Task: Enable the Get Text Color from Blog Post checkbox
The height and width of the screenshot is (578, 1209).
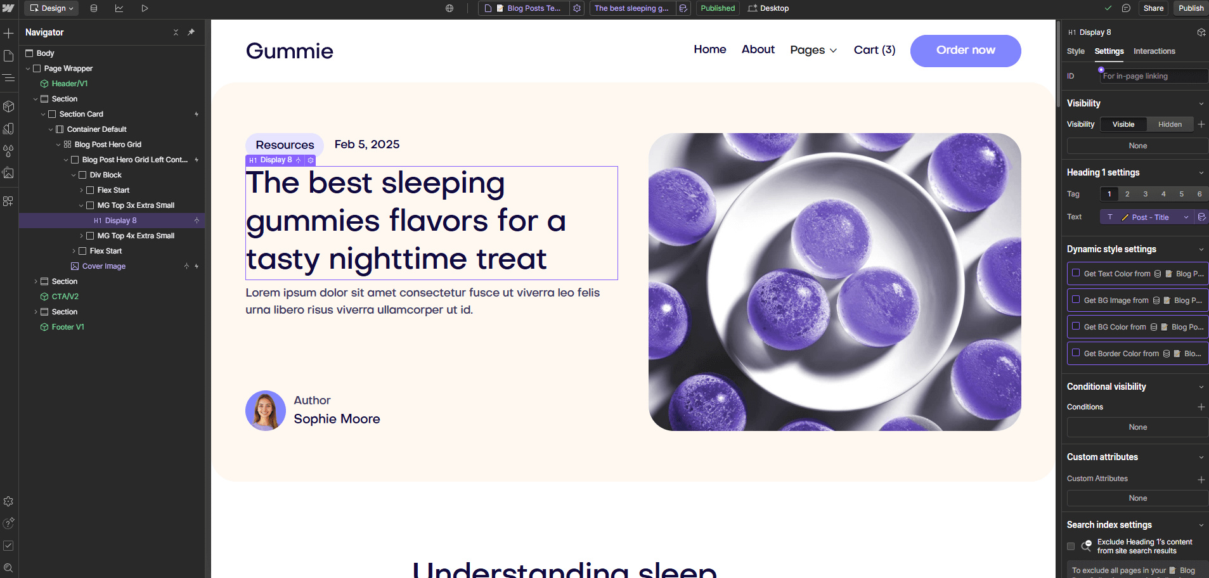Action: tap(1075, 273)
